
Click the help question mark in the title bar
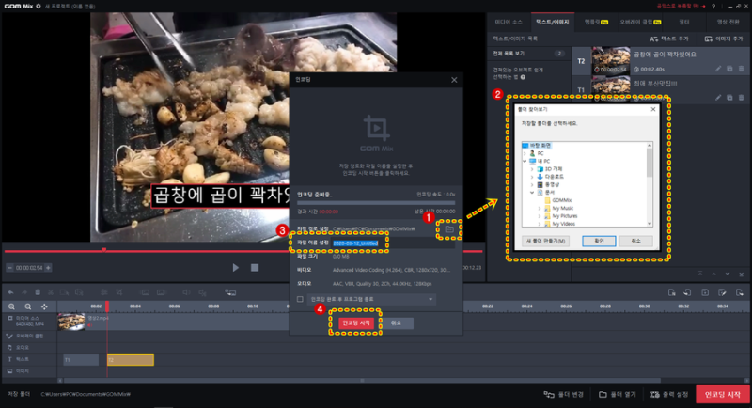713,6
